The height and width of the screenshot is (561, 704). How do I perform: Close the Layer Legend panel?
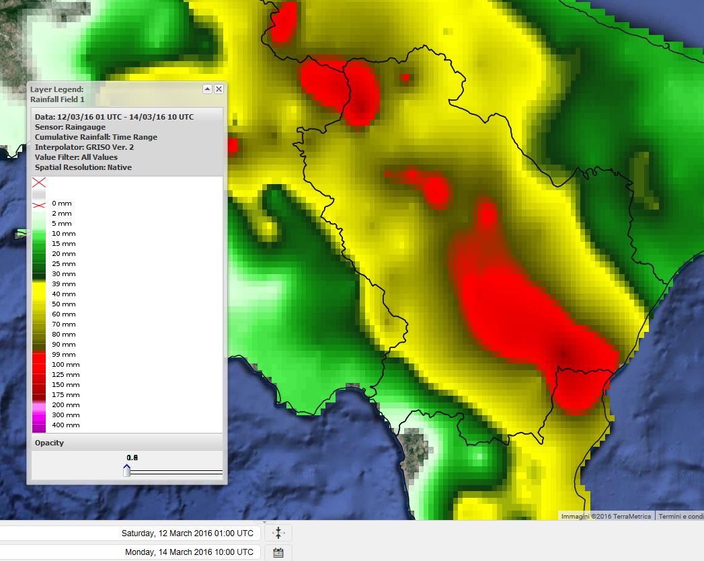[x=219, y=89]
